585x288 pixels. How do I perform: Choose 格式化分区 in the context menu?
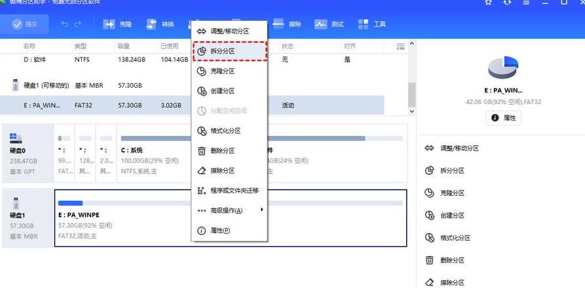click(229, 131)
